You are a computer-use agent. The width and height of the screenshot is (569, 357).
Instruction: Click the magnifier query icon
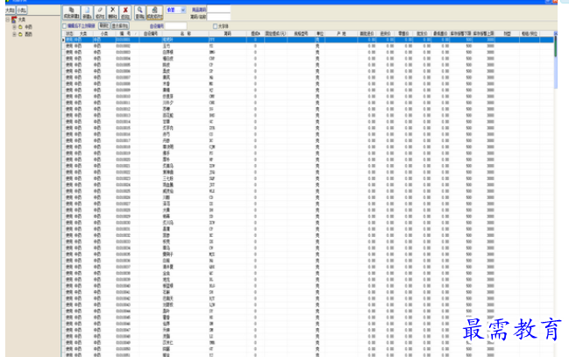[x=139, y=12]
